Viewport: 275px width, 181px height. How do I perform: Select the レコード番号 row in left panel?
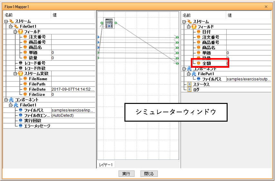49,63
